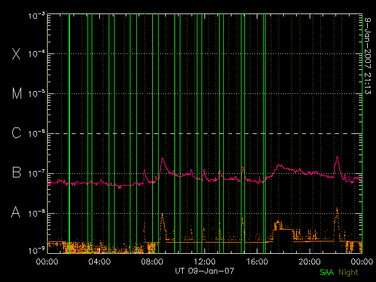This screenshot has width=376, height=282.
Task: Click the 10^-4 y-axis tick label
Action: [36, 53]
